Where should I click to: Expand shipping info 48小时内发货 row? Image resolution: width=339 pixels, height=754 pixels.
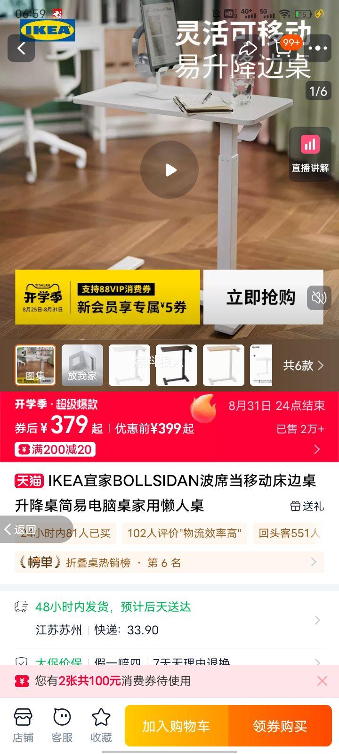(x=169, y=618)
